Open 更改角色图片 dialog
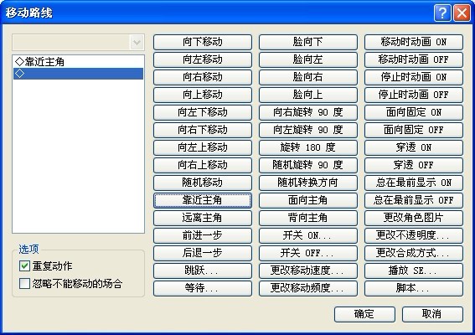This screenshot has height=335, width=475. [414, 218]
